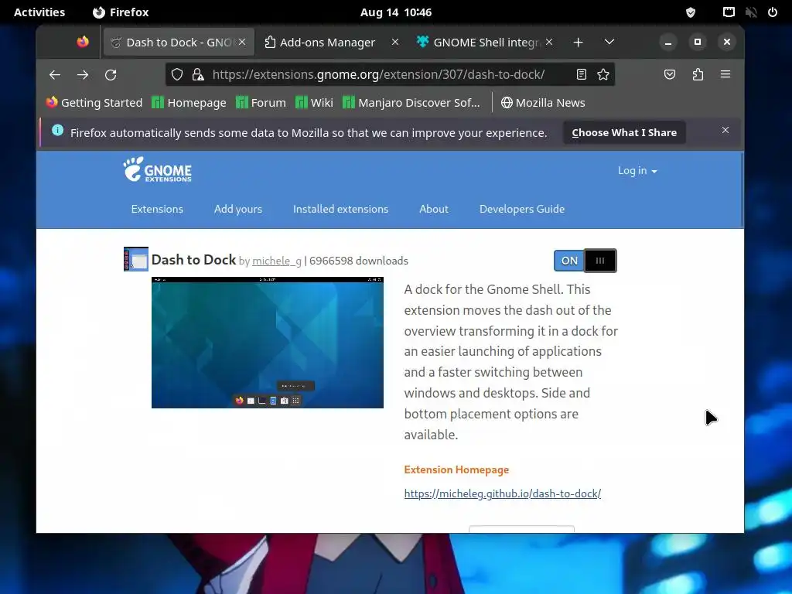Screen dimensions: 792x594
Task: Click the page vertical scrollbar
Action: pos(742,190)
